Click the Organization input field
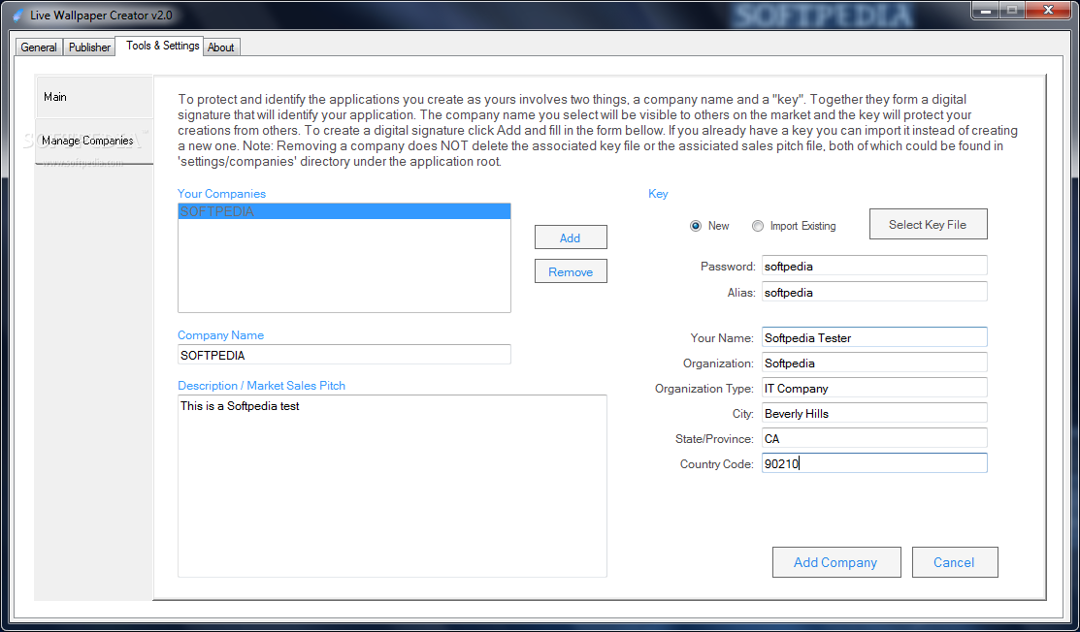1080x632 pixels. pyautogui.click(x=874, y=363)
